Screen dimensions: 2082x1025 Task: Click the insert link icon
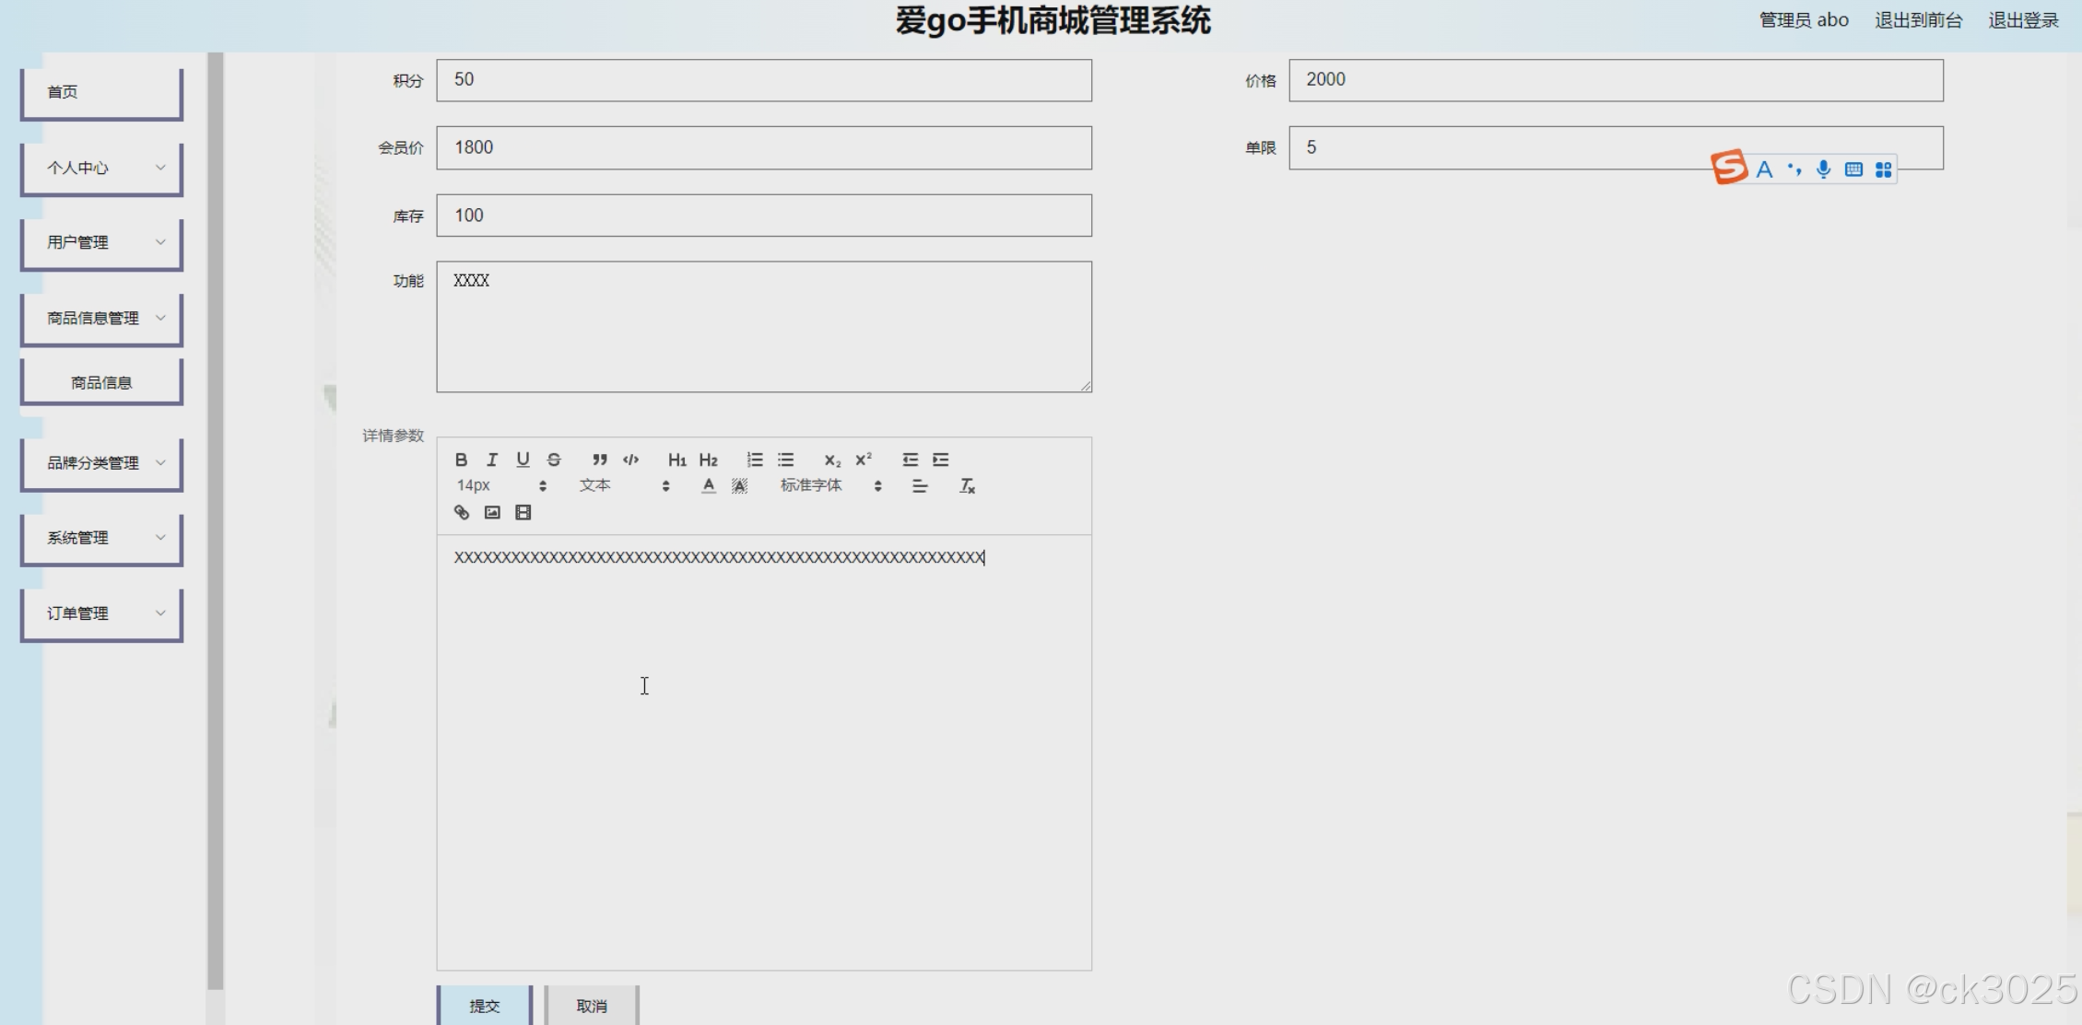pyautogui.click(x=462, y=513)
